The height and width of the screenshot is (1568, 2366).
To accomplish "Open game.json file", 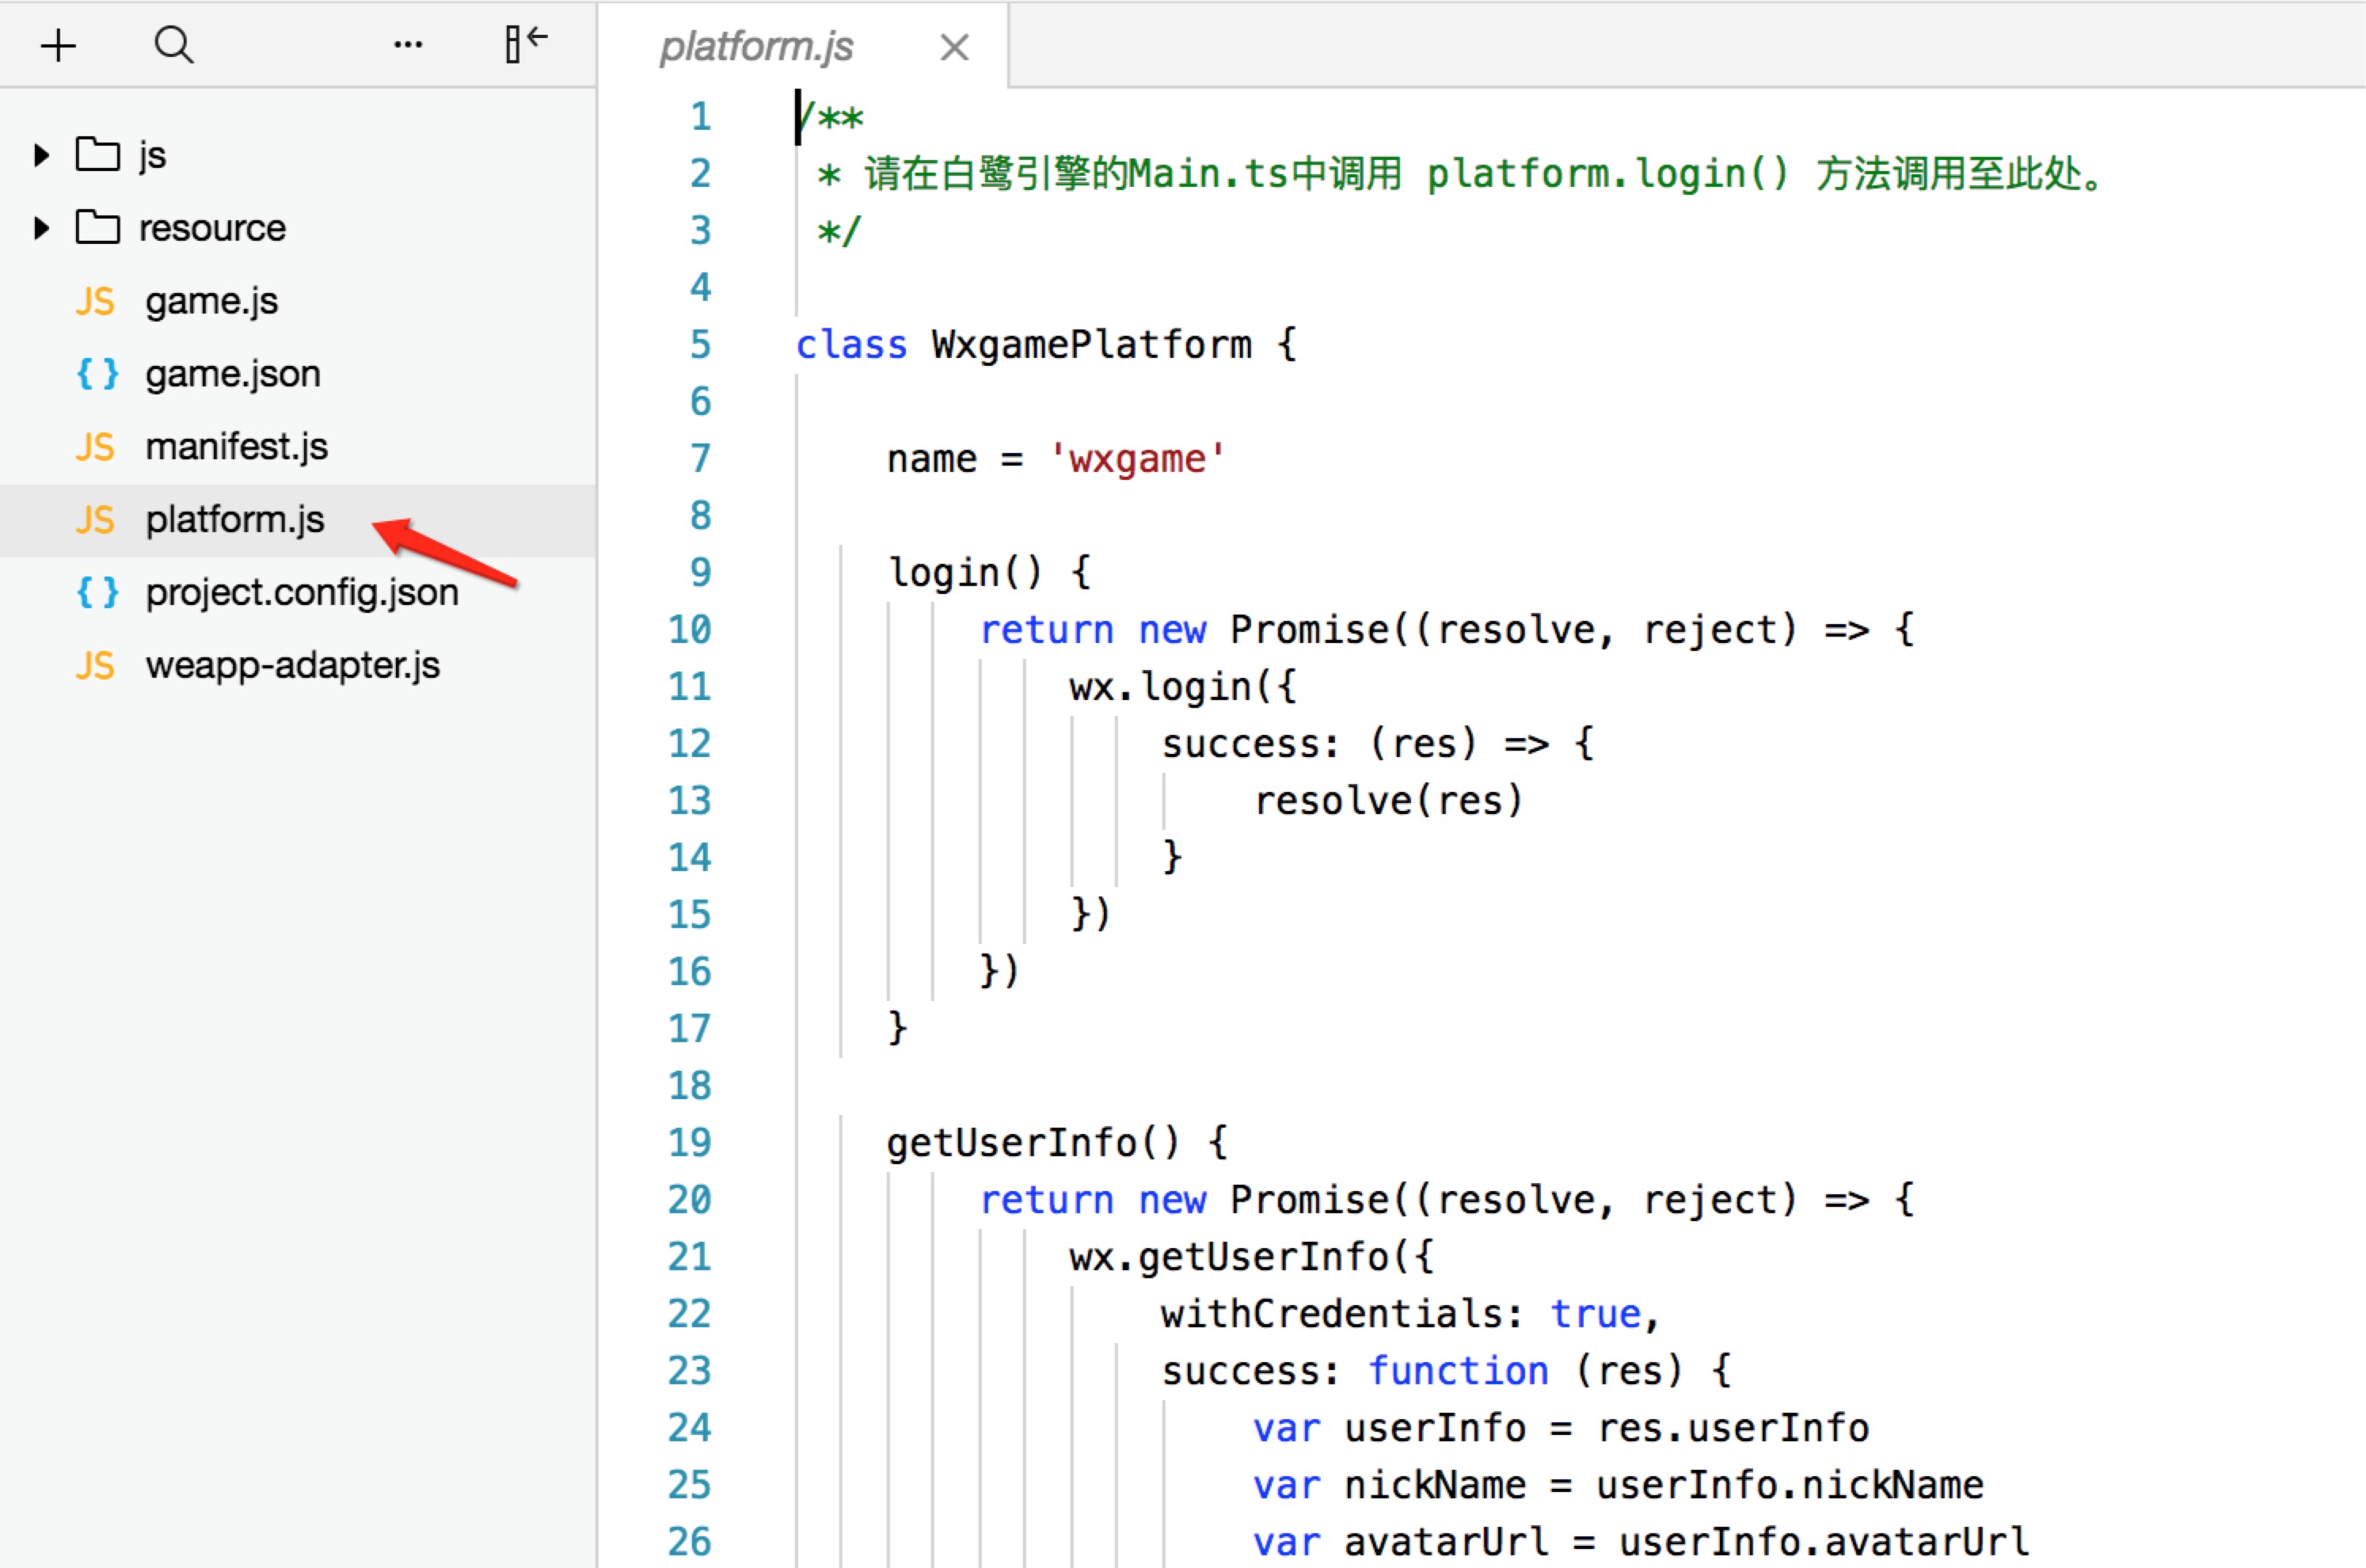I will pos(233,374).
